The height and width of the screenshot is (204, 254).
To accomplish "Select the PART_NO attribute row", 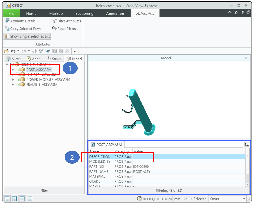I will [x=167, y=166].
